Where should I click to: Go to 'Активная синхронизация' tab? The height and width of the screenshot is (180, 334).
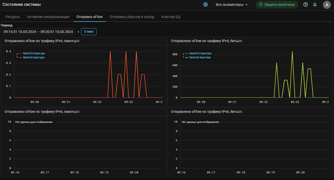tap(48, 17)
